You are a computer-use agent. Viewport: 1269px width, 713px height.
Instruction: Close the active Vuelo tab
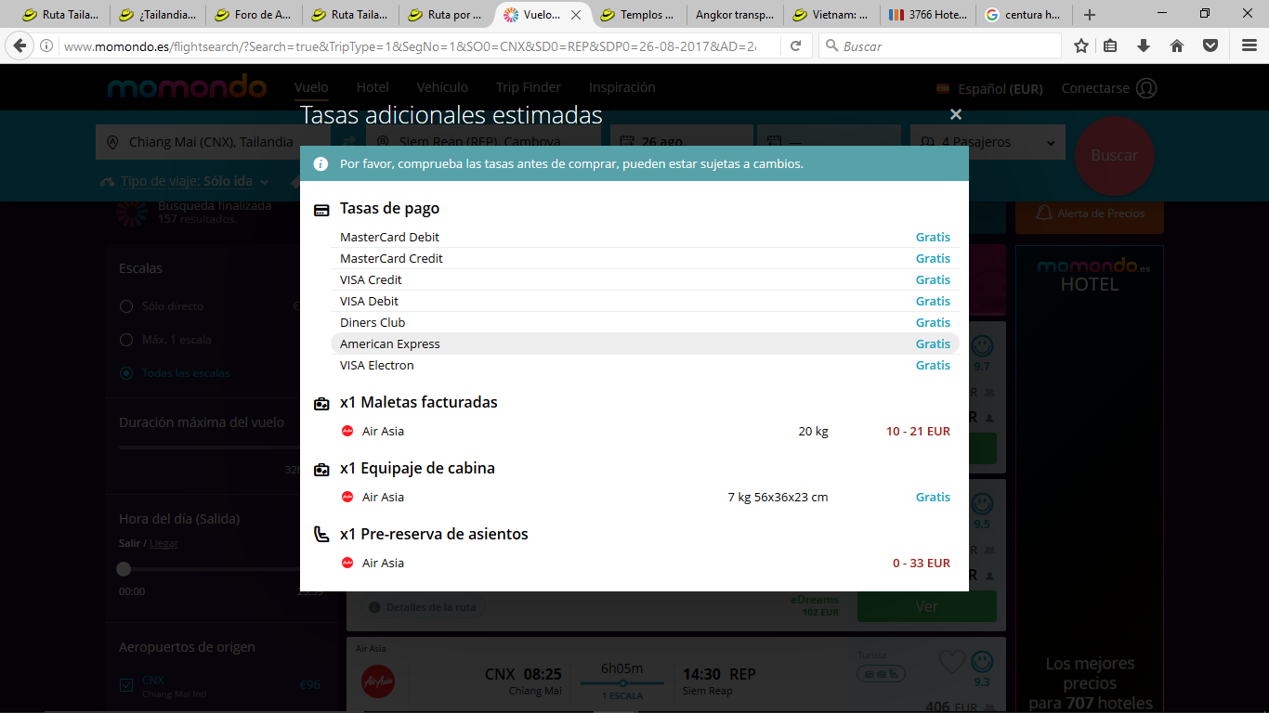576,15
